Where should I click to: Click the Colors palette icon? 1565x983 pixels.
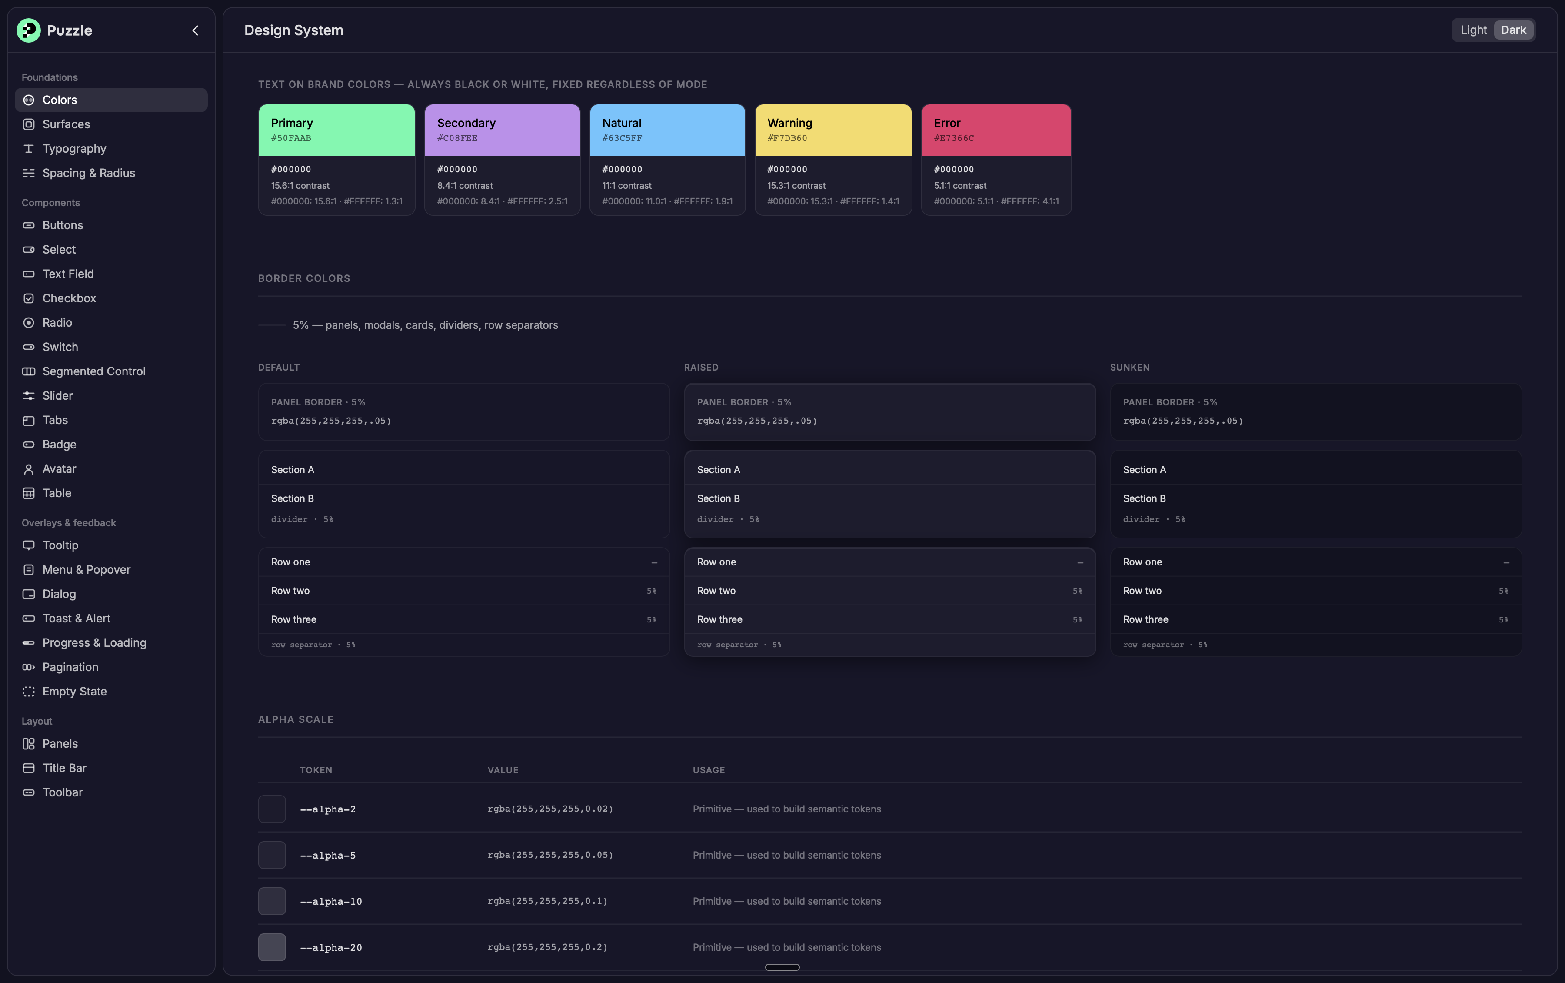(x=29, y=100)
